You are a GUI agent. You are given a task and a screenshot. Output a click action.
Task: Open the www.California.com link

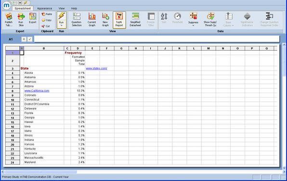(x=37, y=91)
